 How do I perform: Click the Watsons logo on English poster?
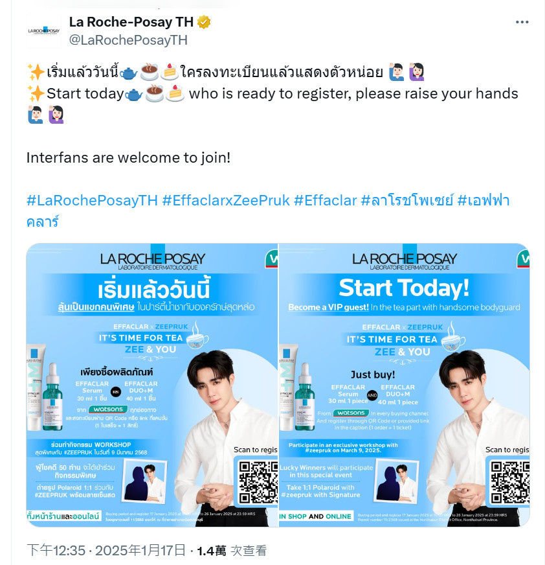click(351, 413)
